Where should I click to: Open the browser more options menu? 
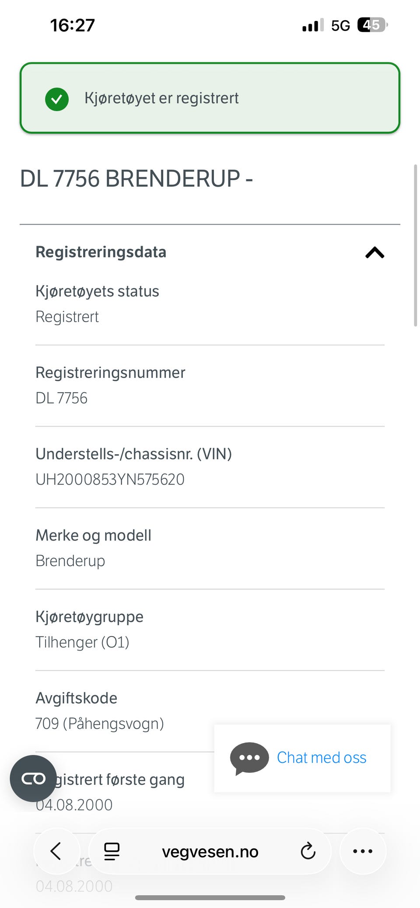[x=363, y=851]
